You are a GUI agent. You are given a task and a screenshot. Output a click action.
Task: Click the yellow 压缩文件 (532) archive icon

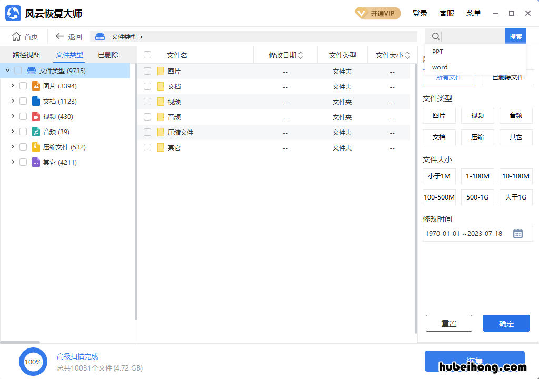click(x=36, y=147)
